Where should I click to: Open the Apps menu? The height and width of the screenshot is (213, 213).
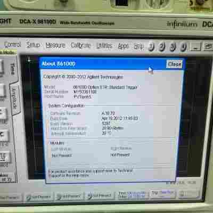[123, 46]
